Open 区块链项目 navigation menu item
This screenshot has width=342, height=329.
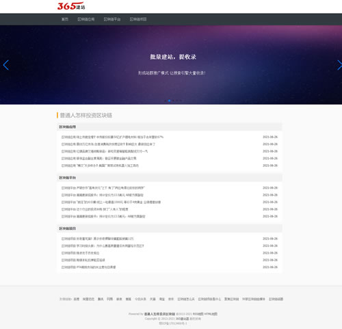(138, 19)
